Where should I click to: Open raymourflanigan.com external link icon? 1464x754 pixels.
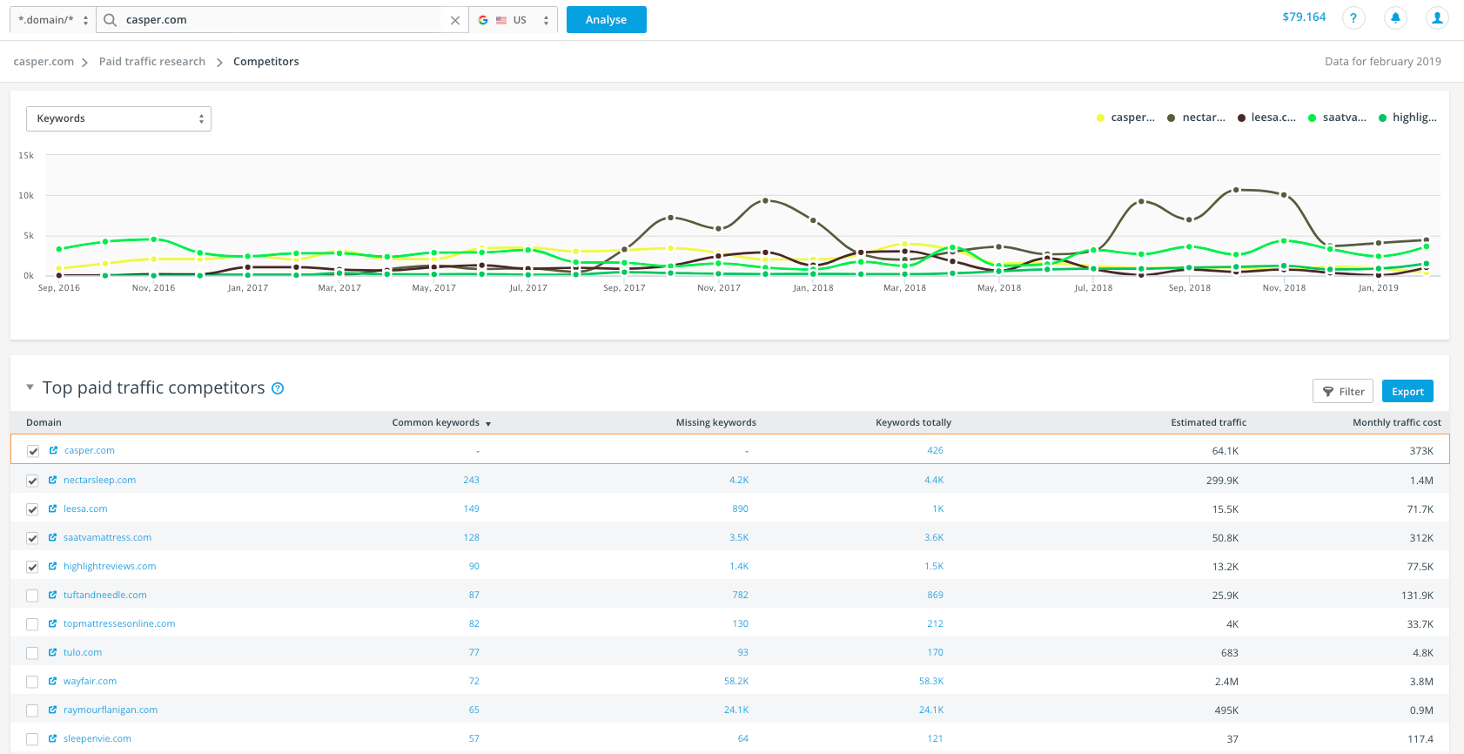click(53, 710)
